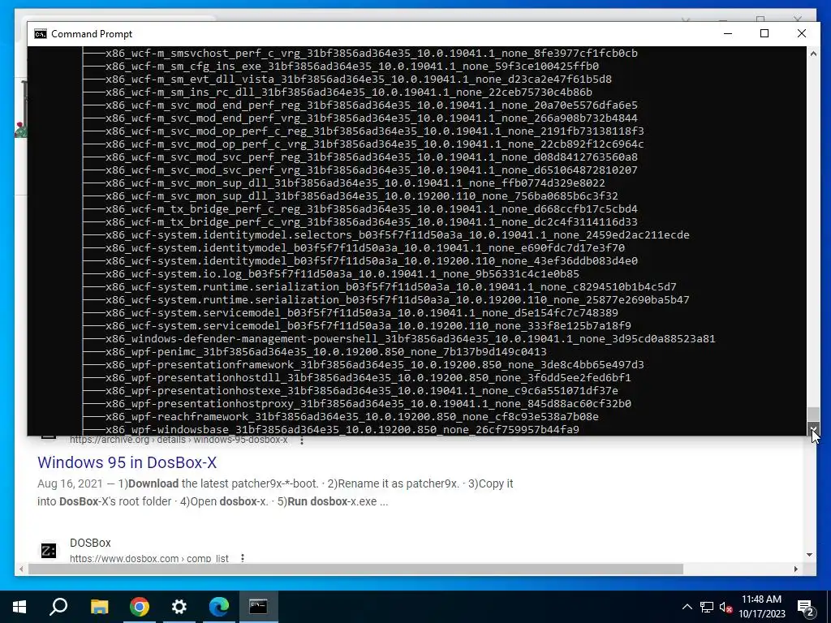Viewport: 831px width, 623px height.
Task: Maximize the Command Prompt window
Action: click(764, 33)
